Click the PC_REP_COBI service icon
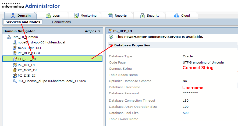Viewport: 238px width, 126px height. pyautogui.click(x=15, y=53)
